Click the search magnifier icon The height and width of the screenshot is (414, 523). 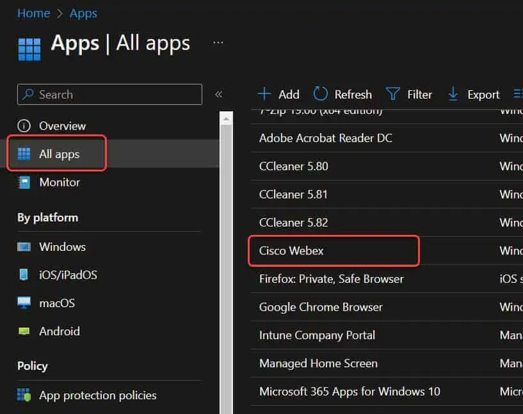pyautogui.click(x=28, y=94)
